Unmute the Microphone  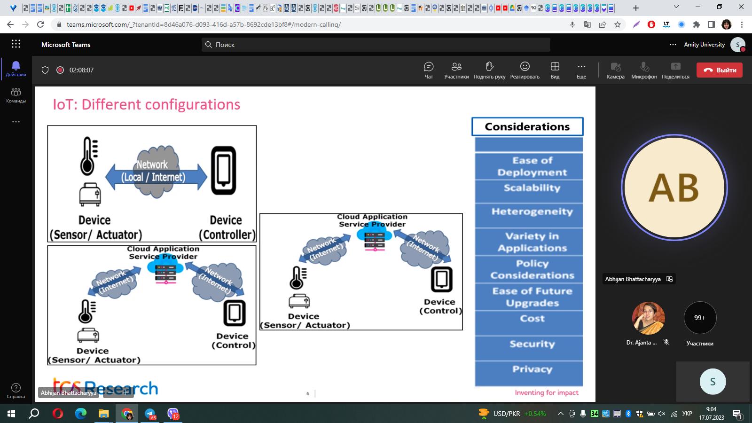tap(644, 70)
